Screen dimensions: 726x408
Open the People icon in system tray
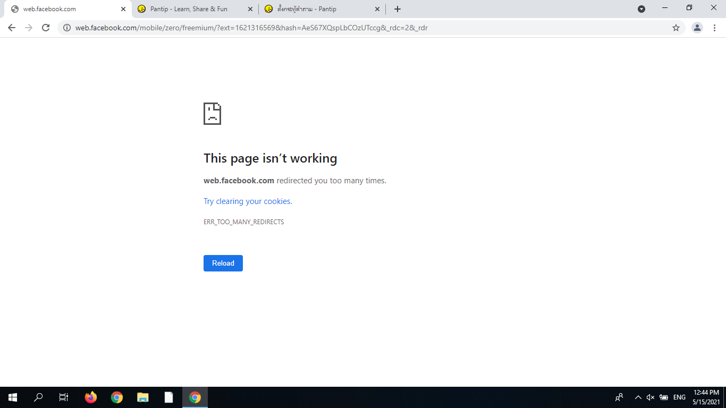click(x=619, y=397)
